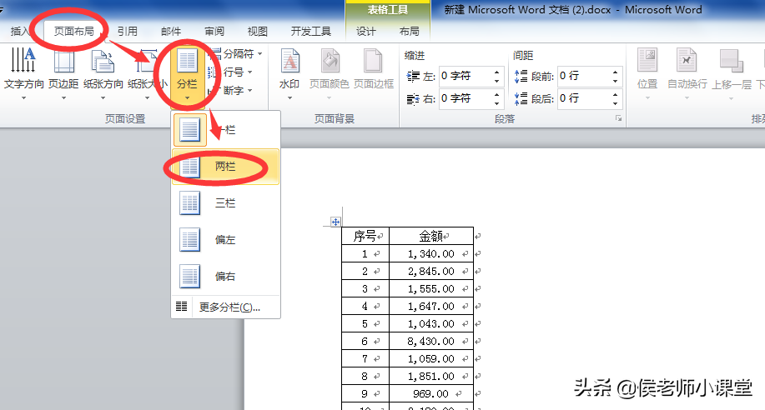Click the cell containing 8,430.00

[x=431, y=342]
